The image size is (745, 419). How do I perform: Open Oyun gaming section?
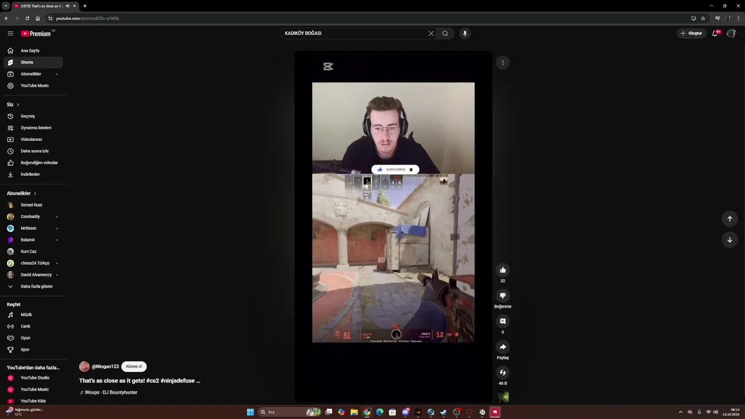click(33, 338)
